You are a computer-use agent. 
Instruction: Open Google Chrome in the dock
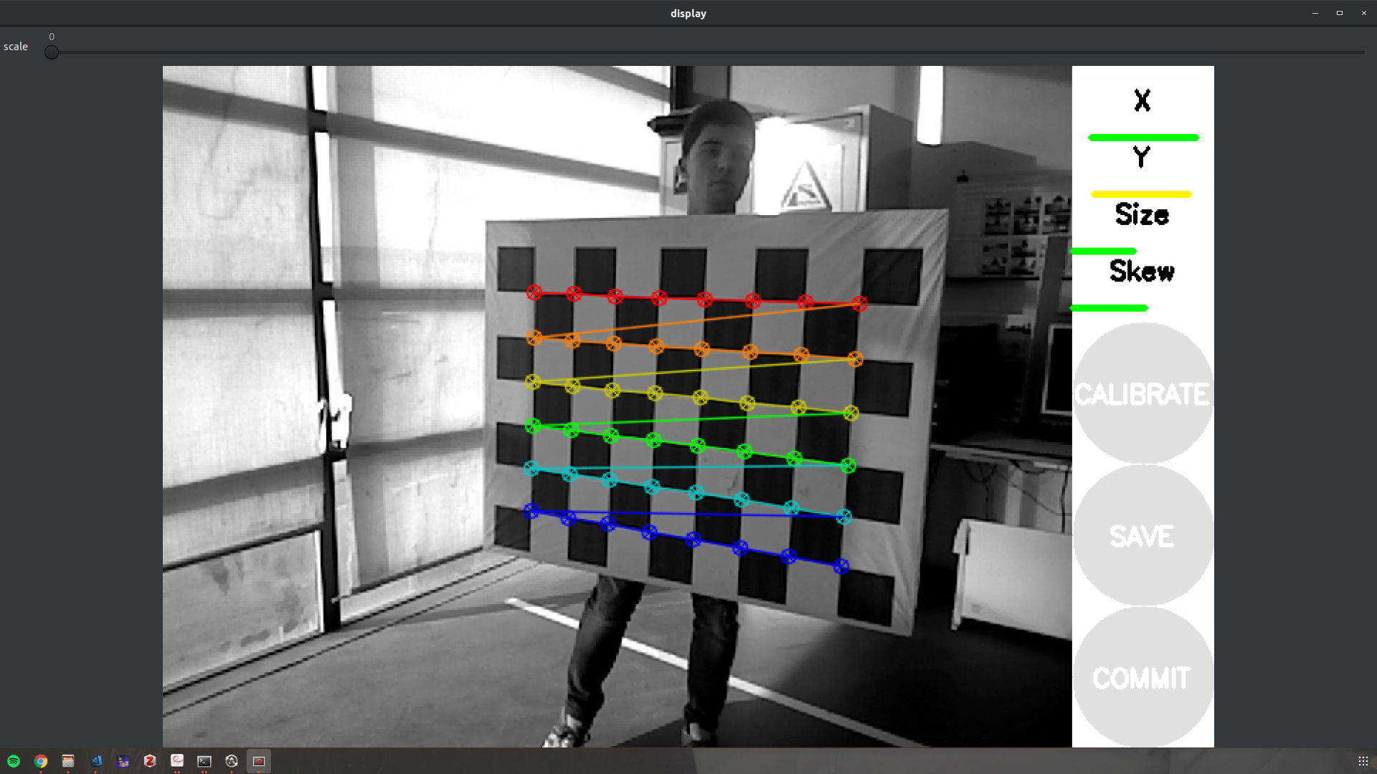point(41,761)
